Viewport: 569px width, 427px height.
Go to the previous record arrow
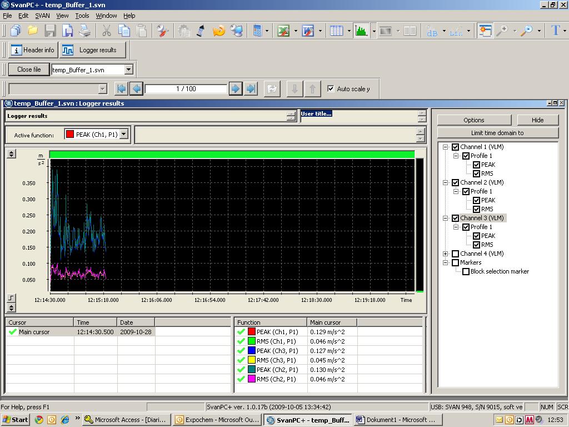coord(137,88)
